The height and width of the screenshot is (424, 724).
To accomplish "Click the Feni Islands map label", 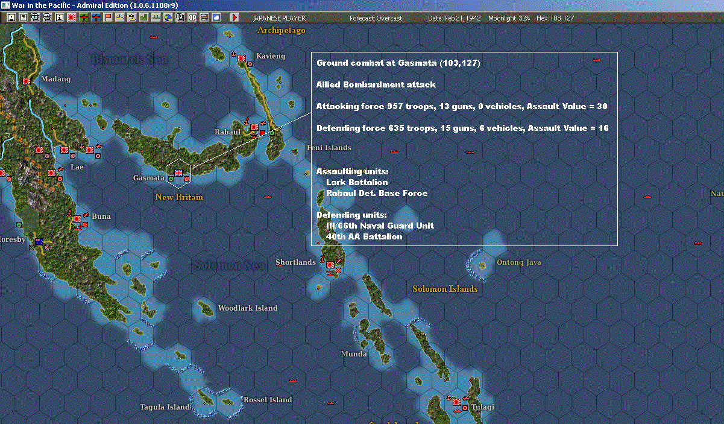I will coord(329,148).
